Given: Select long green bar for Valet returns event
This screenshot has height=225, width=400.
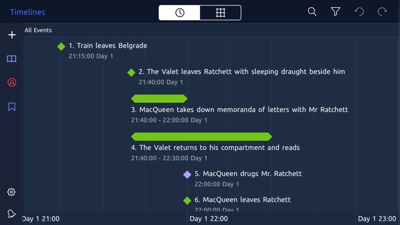Looking at the screenshot, I should [x=202, y=136].
